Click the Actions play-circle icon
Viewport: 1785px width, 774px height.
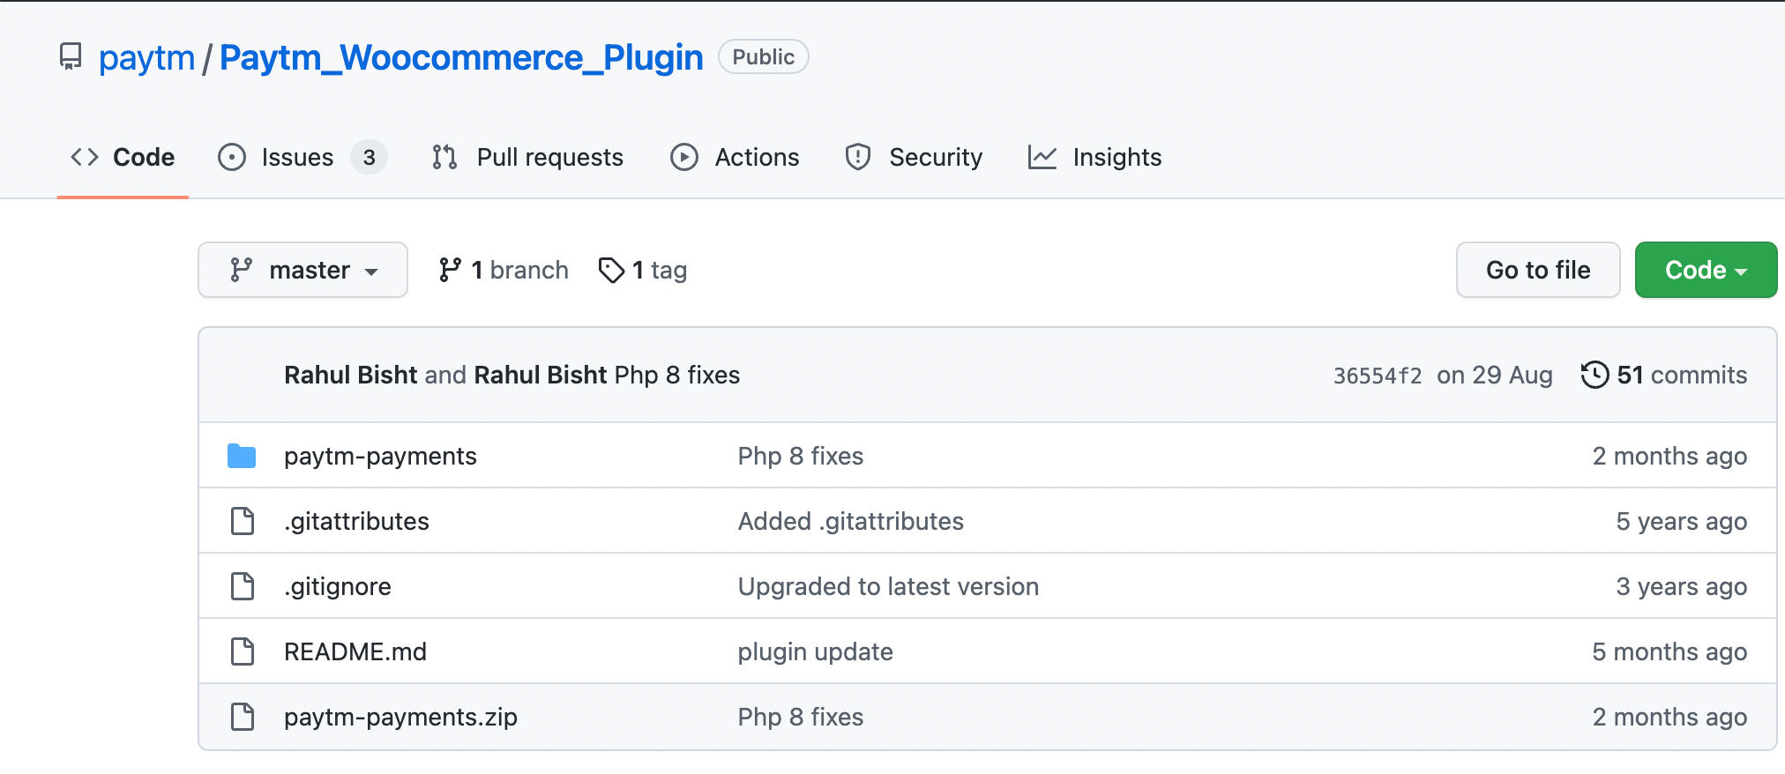(684, 157)
